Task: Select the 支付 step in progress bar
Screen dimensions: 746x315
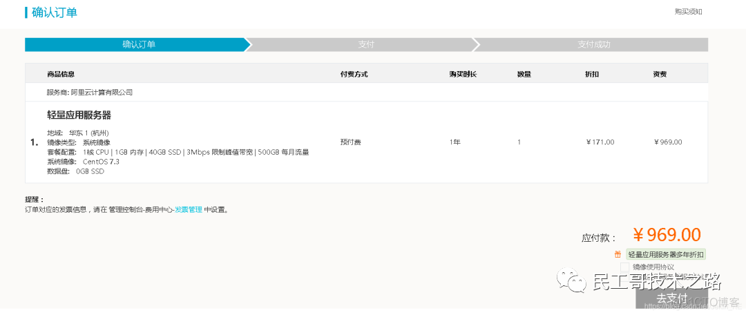Action: coord(365,45)
